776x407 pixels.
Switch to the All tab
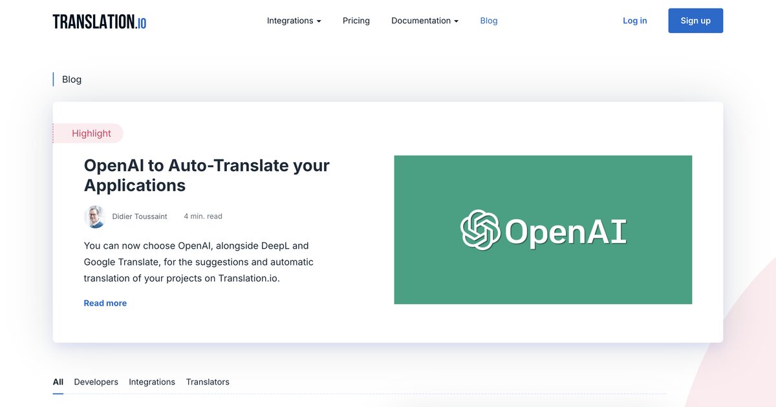coord(58,382)
